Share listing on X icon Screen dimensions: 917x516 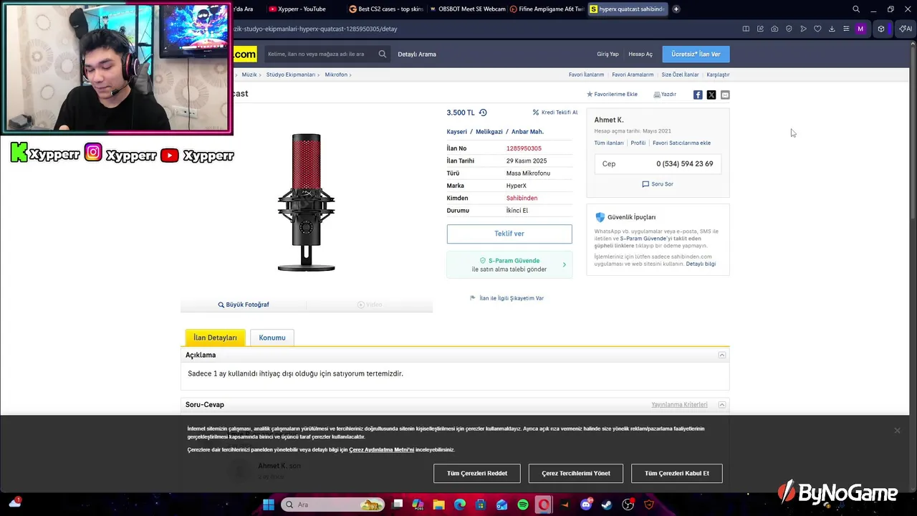tap(711, 95)
